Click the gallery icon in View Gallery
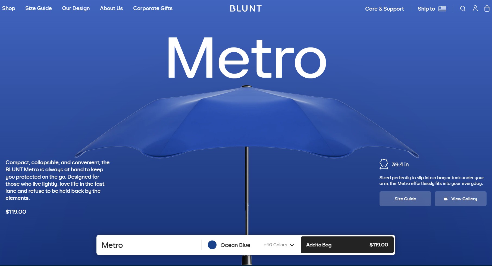 (x=446, y=199)
